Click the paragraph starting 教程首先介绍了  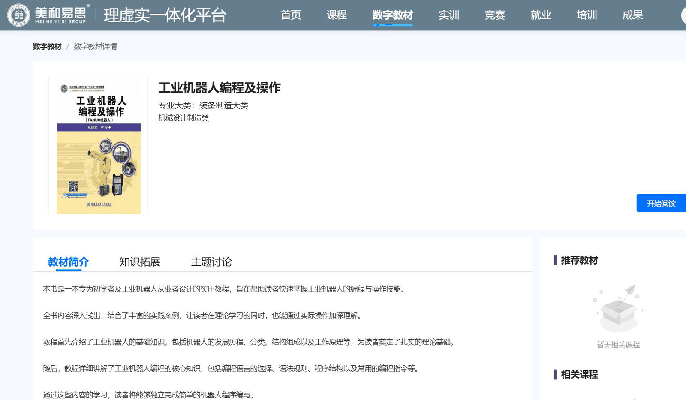click(250, 342)
